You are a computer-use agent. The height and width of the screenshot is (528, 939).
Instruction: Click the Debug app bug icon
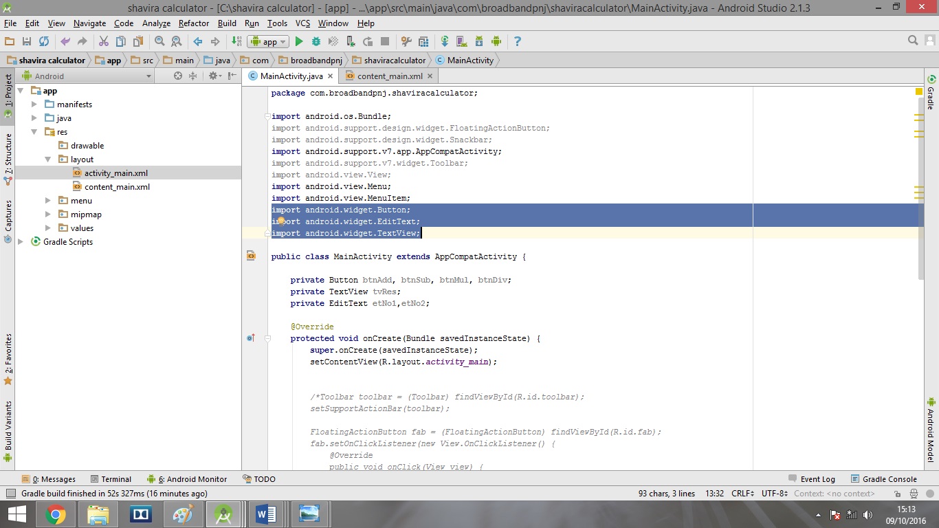click(x=316, y=42)
